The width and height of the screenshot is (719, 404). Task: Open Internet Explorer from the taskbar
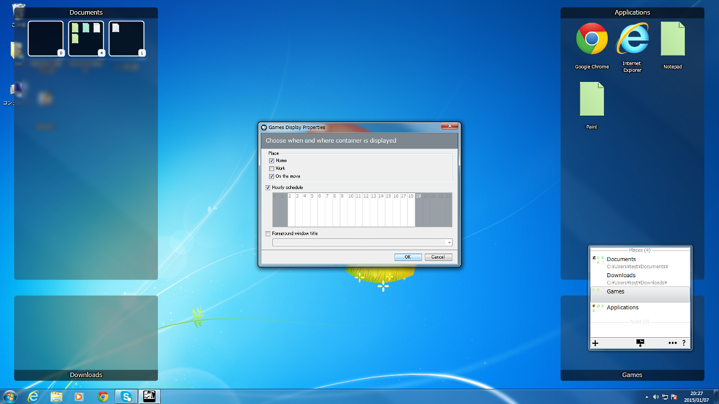[x=34, y=397]
